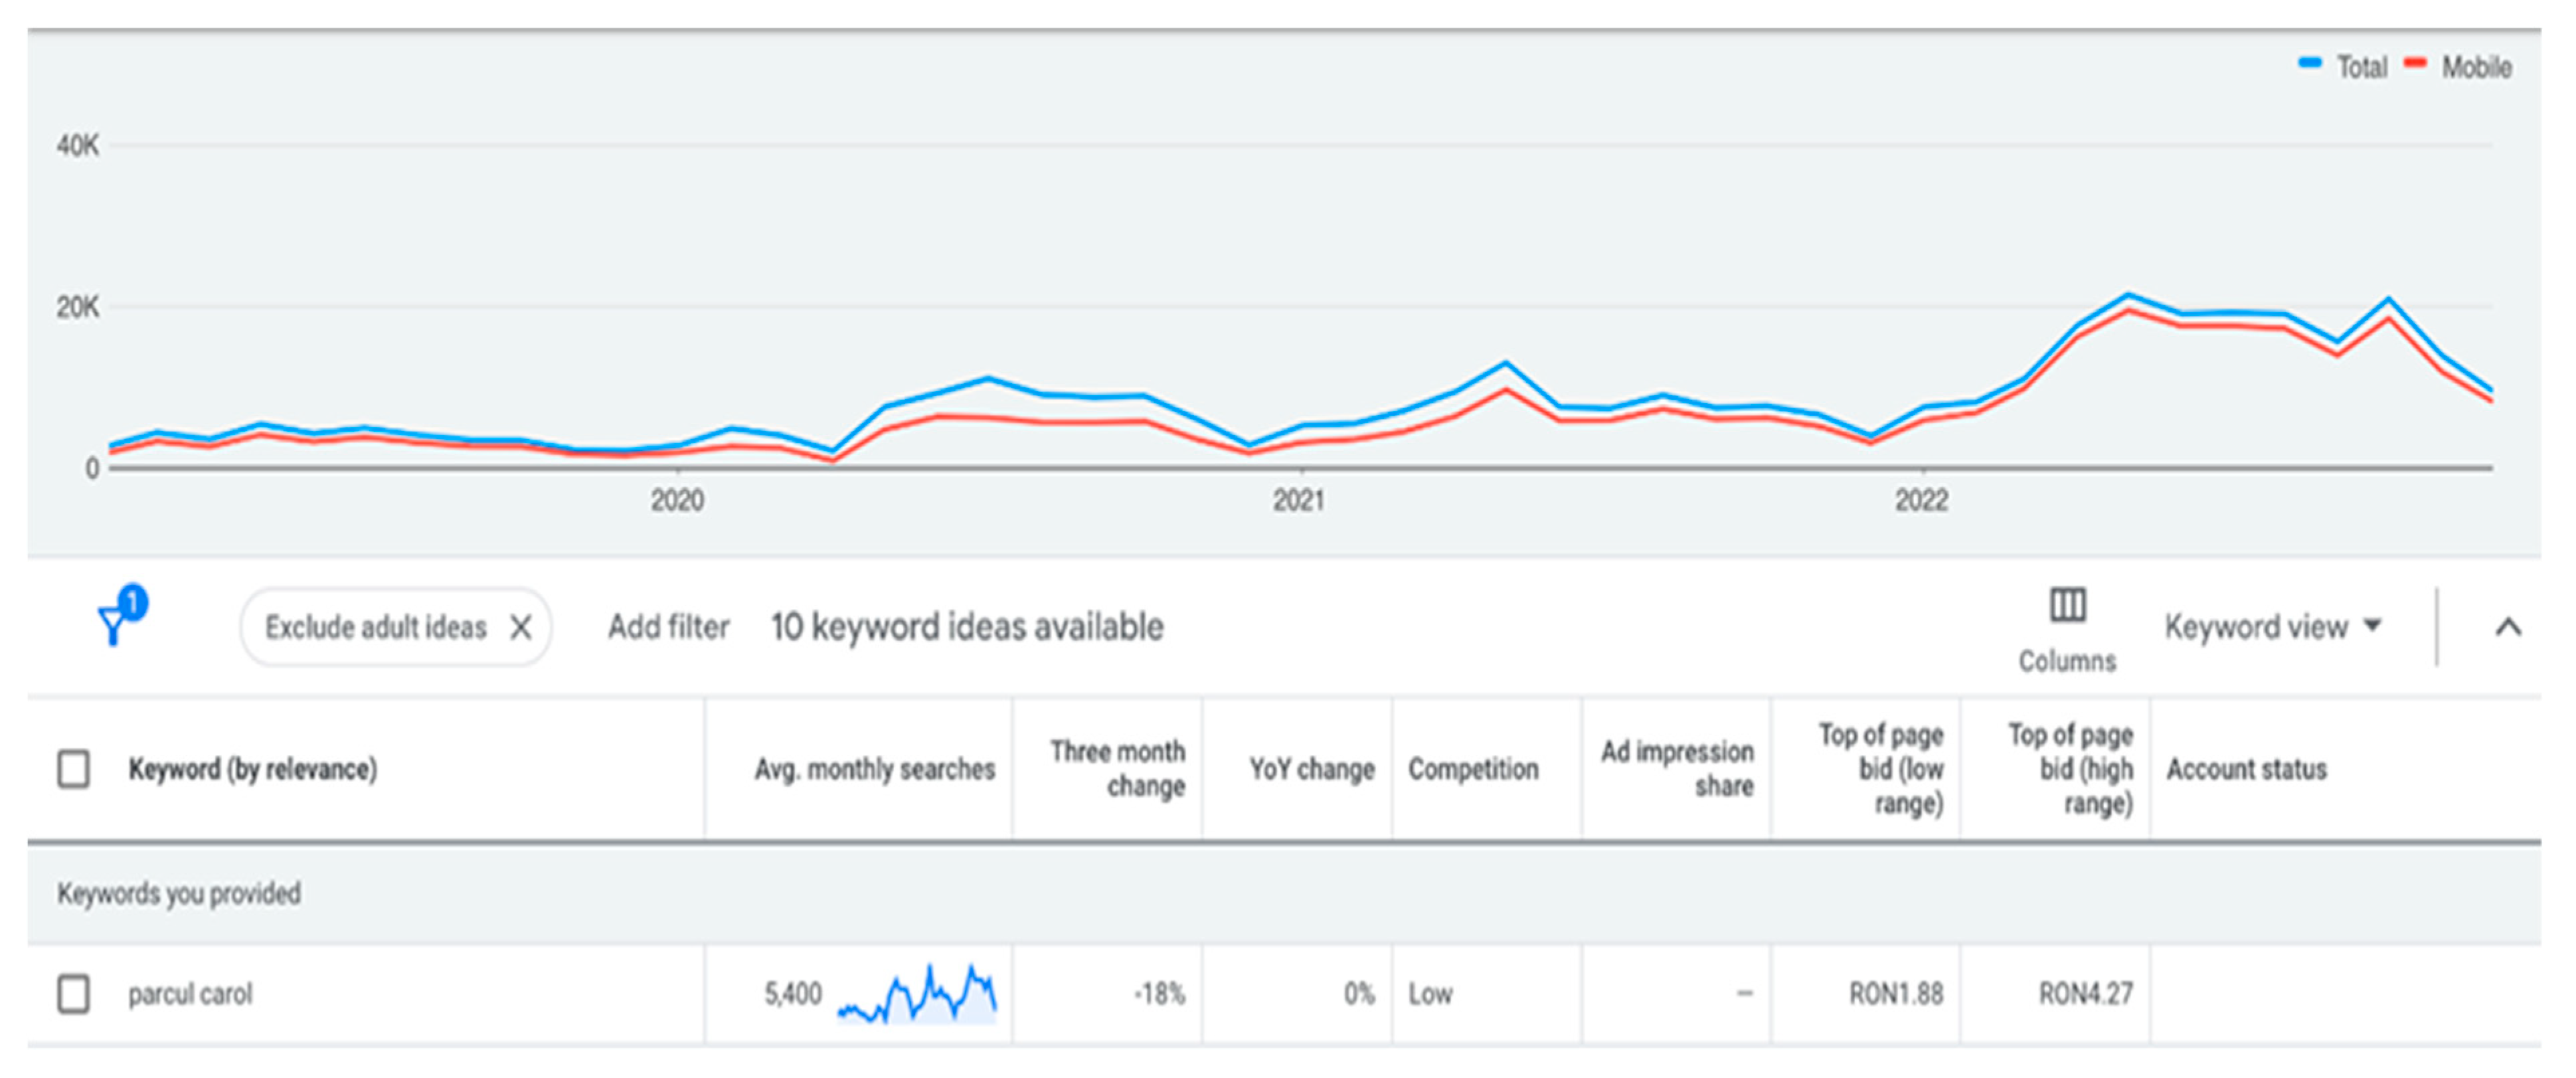Click the parcul carol keyword text
The height and width of the screenshot is (1078, 2576).
click(190, 995)
